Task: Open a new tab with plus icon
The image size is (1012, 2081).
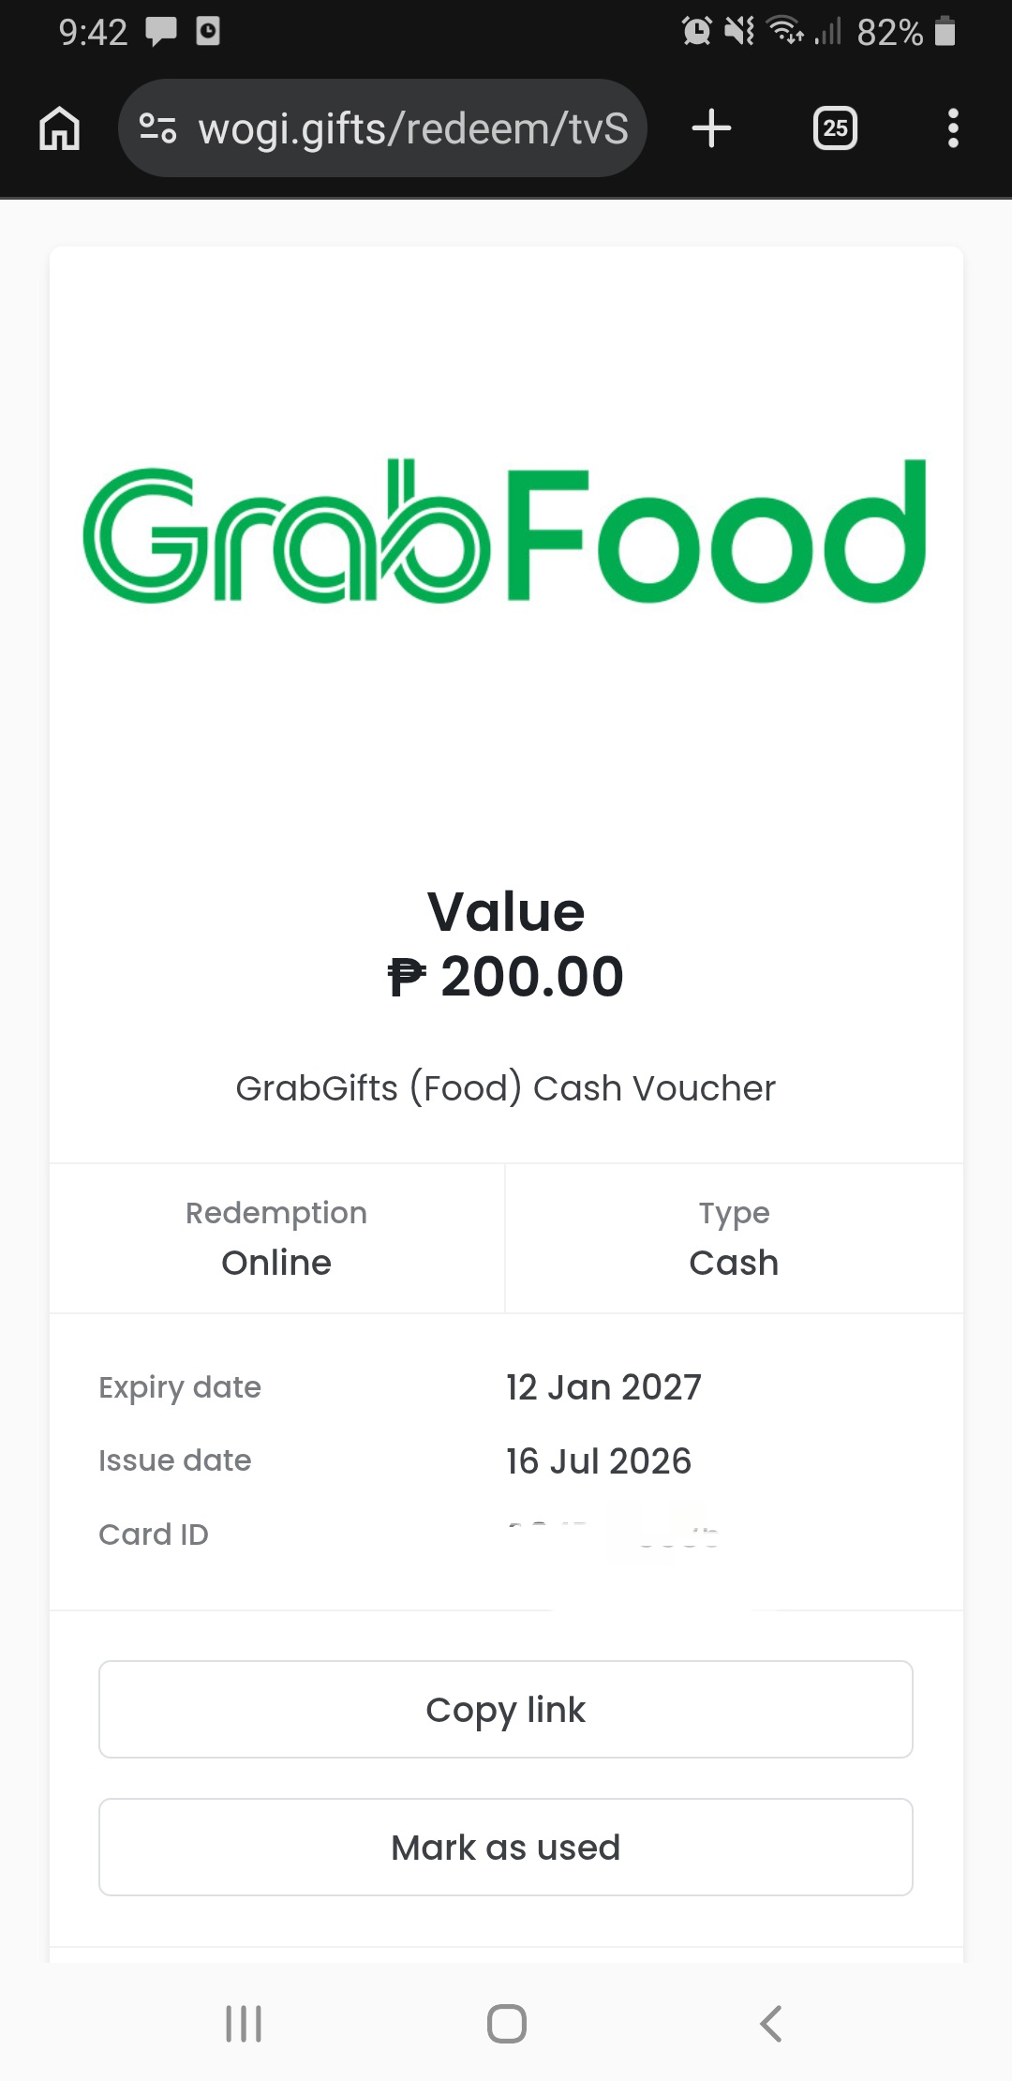Action: (x=711, y=128)
